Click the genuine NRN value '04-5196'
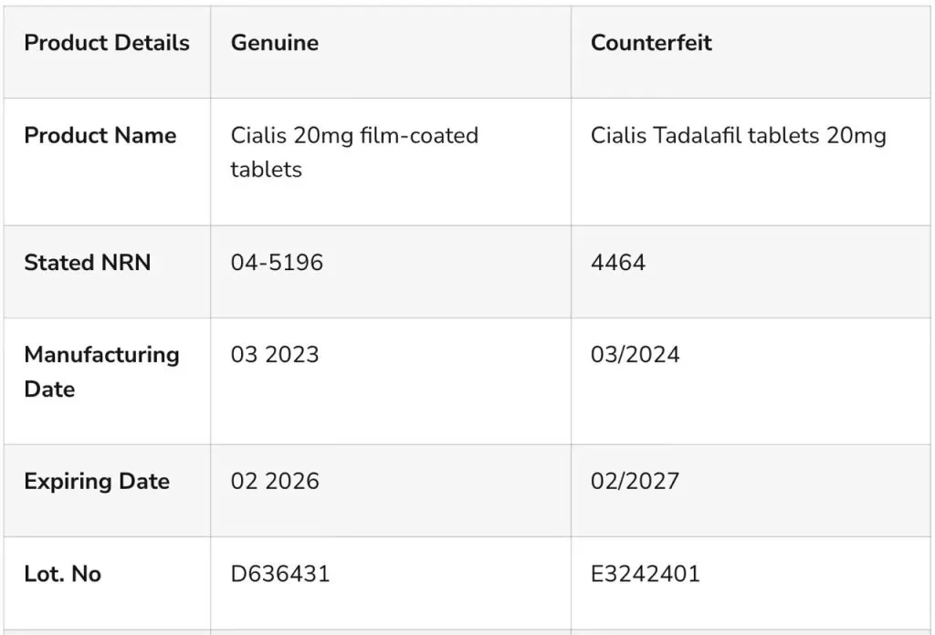Viewport: 935px width, 635px height. [277, 263]
